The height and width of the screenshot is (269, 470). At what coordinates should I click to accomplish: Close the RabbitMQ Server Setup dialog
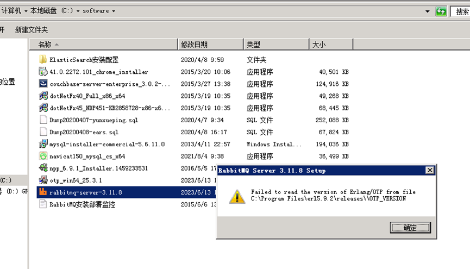(x=430, y=170)
